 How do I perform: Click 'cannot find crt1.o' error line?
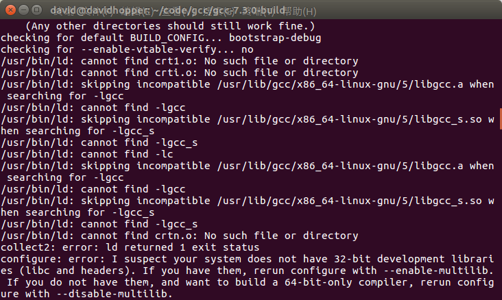(180, 61)
